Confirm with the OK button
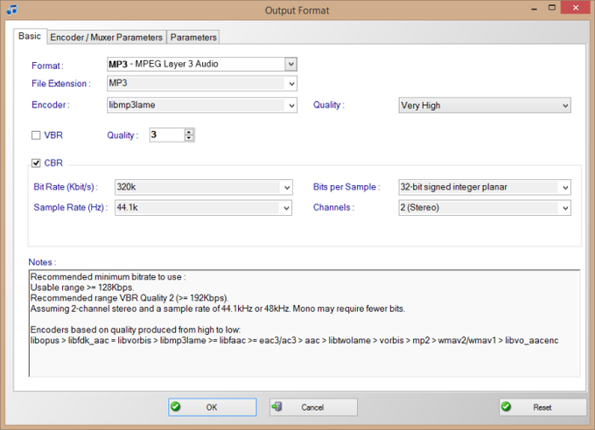 (212, 407)
